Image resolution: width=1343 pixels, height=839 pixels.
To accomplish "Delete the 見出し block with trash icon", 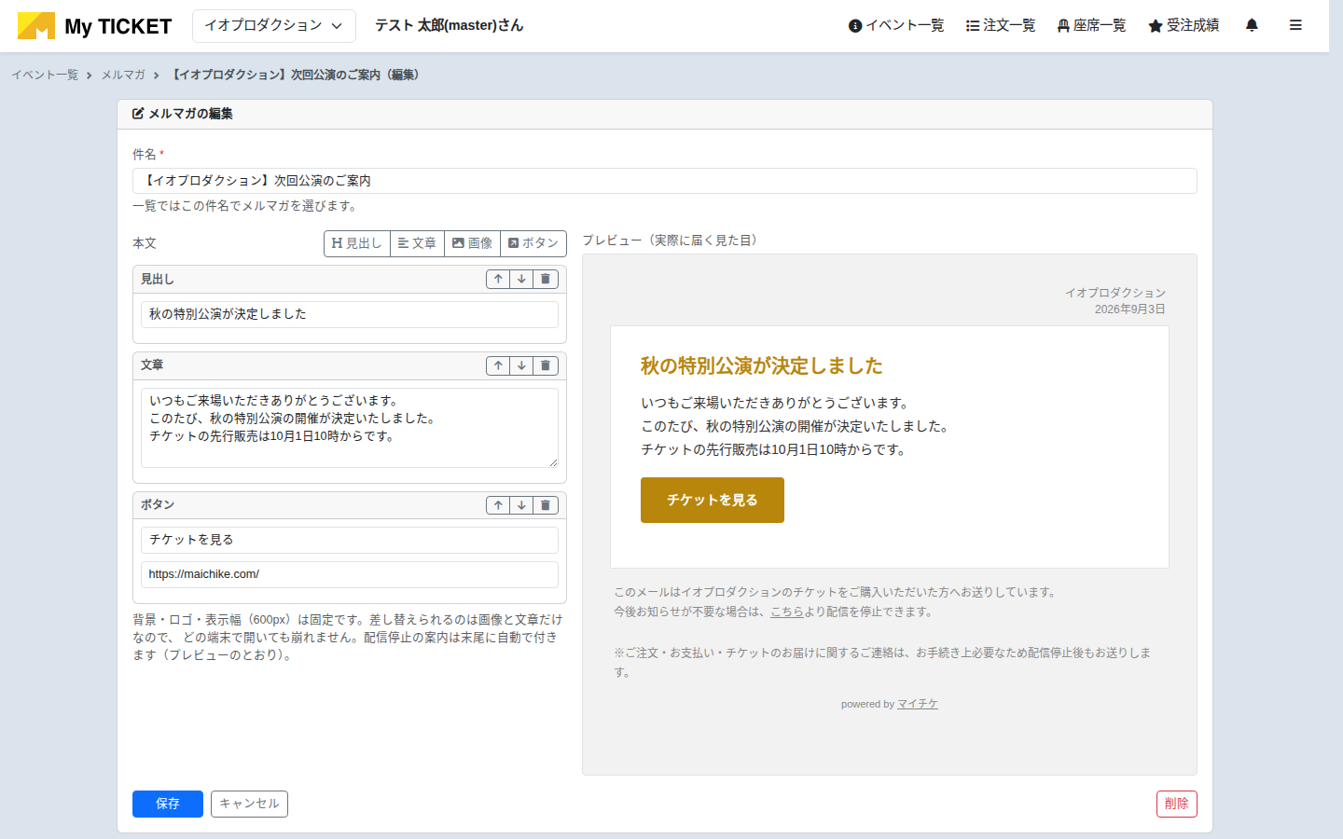I will [546, 279].
